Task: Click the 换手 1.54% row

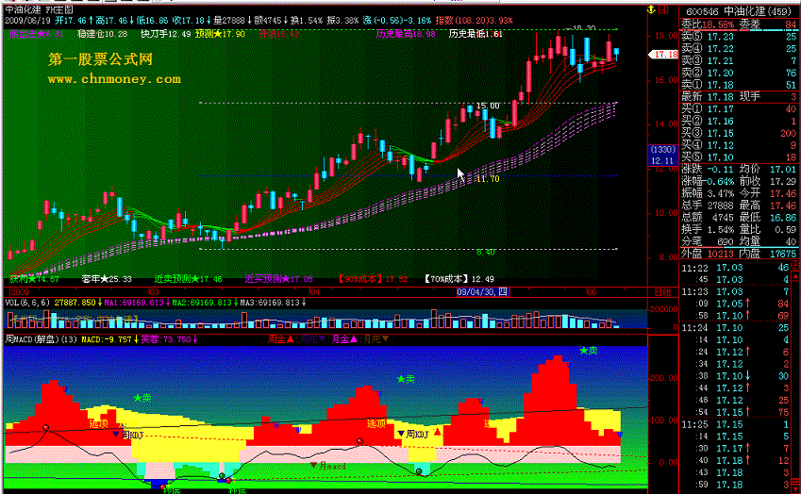Action: pos(708,230)
